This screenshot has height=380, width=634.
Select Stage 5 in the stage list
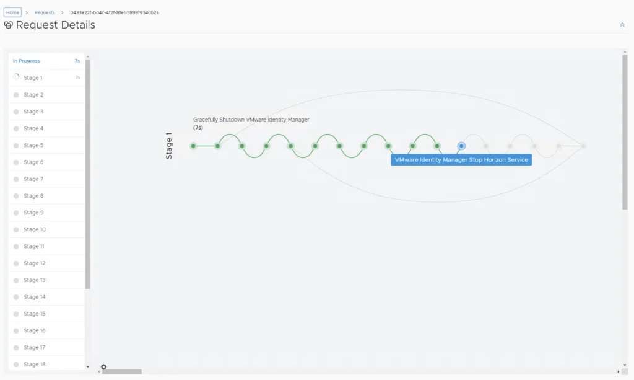click(46, 145)
